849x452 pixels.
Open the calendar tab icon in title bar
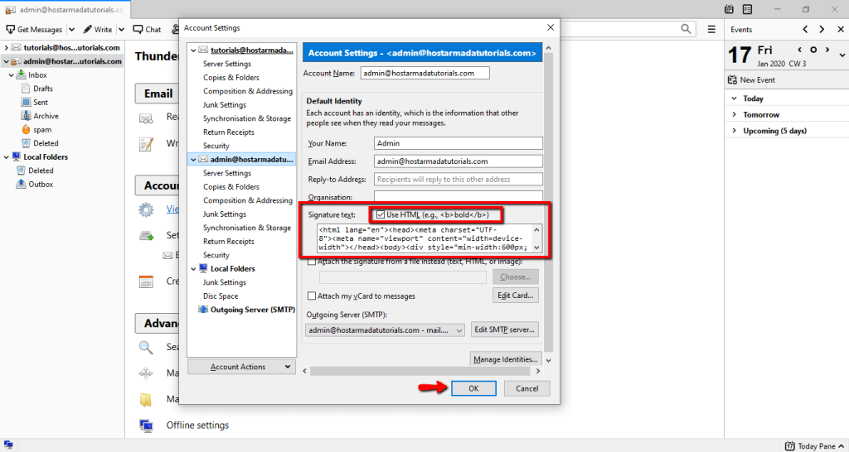point(729,9)
